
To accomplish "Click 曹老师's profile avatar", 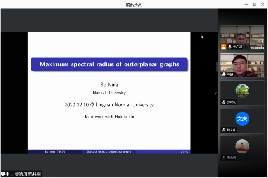I will (x=242, y=146).
